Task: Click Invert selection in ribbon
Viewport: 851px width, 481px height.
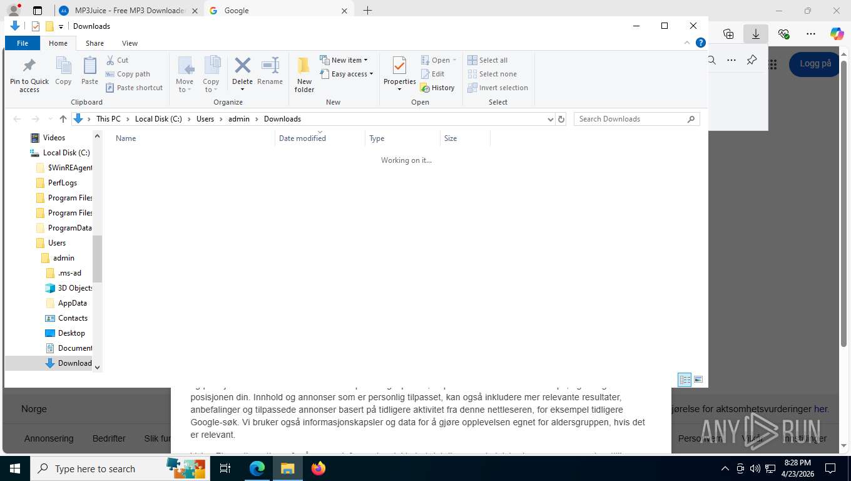Action: pos(498,88)
